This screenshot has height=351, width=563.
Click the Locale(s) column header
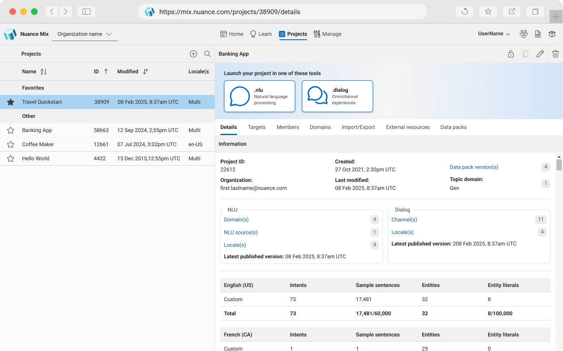pyautogui.click(x=199, y=72)
